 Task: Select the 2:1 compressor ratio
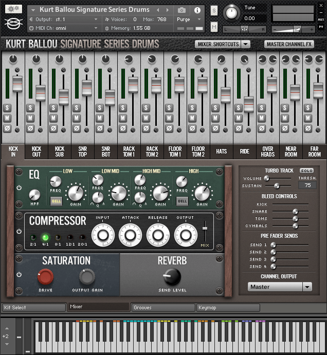[x=33, y=237]
